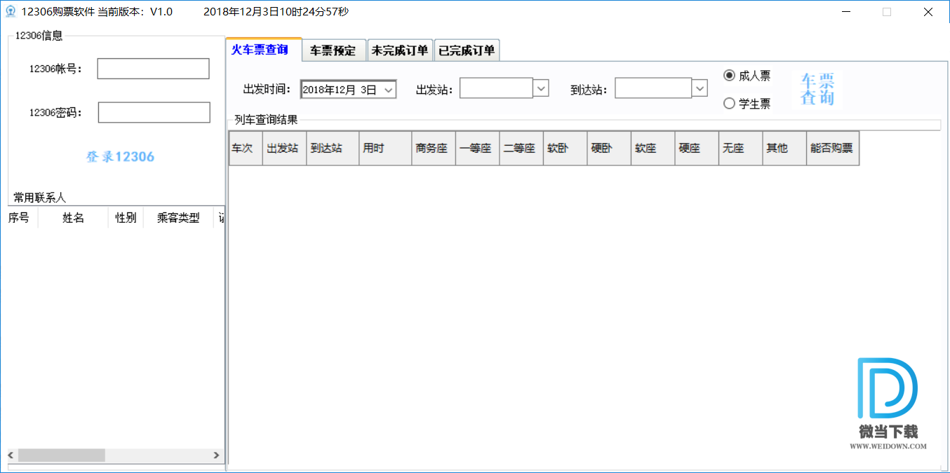Screen dimensions: 950x473
Task: Switch to the 车票预定 tab
Action: click(x=334, y=50)
